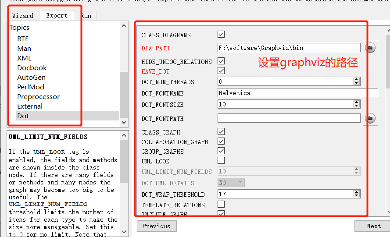This screenshot has width=390, height=237.
Task: Click the DOT_FONTNAME Helvetica field
Action: (x=298, y=93)
